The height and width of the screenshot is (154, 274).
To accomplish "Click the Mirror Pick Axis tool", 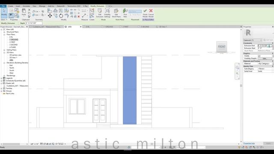I will (61, 11).
